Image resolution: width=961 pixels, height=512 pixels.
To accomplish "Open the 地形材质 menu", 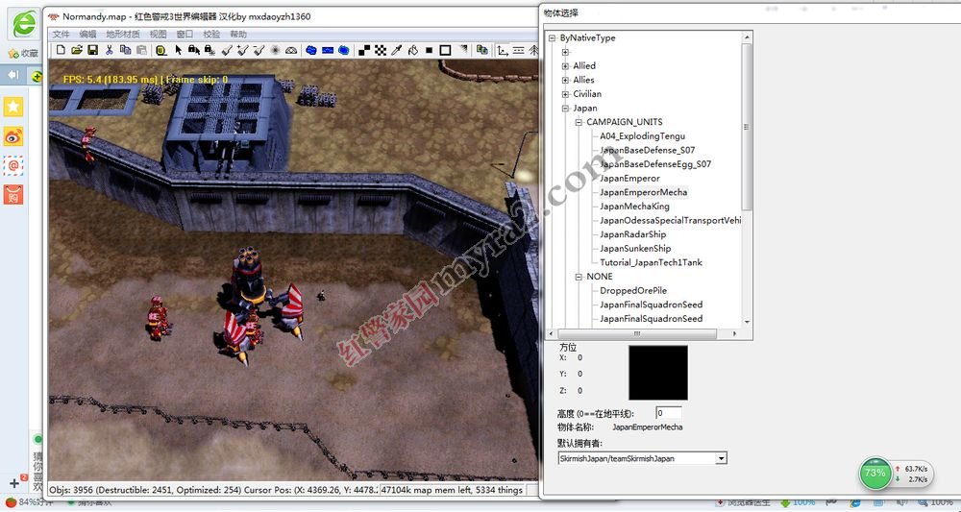I will click(123, 35).
